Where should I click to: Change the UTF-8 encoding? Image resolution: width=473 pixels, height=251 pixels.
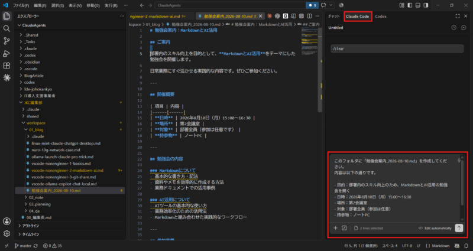[407, 246]
